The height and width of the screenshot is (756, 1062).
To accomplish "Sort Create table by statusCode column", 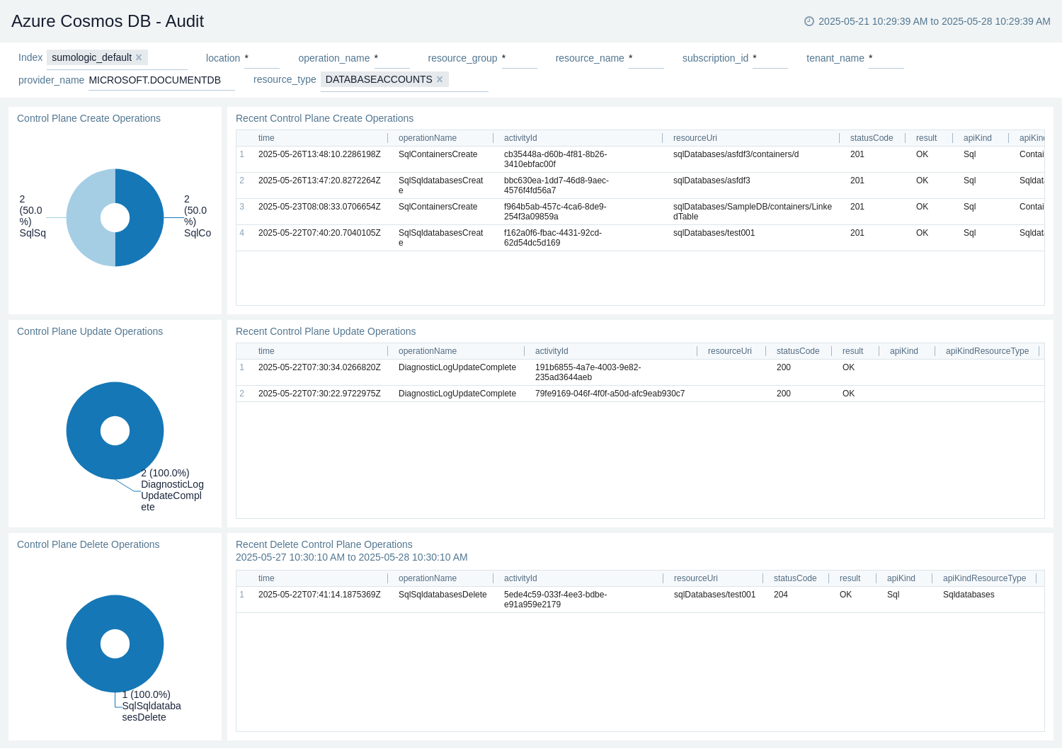I will pos(872,138).
